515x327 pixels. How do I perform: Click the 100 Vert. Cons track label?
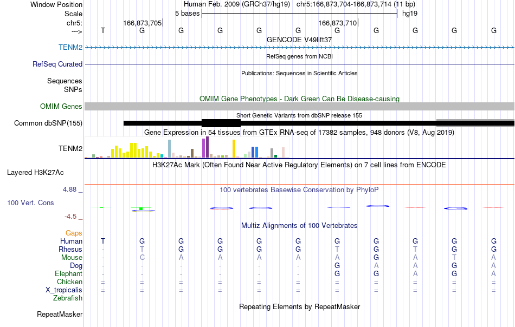pyautogui.click(x=30, y=202)
